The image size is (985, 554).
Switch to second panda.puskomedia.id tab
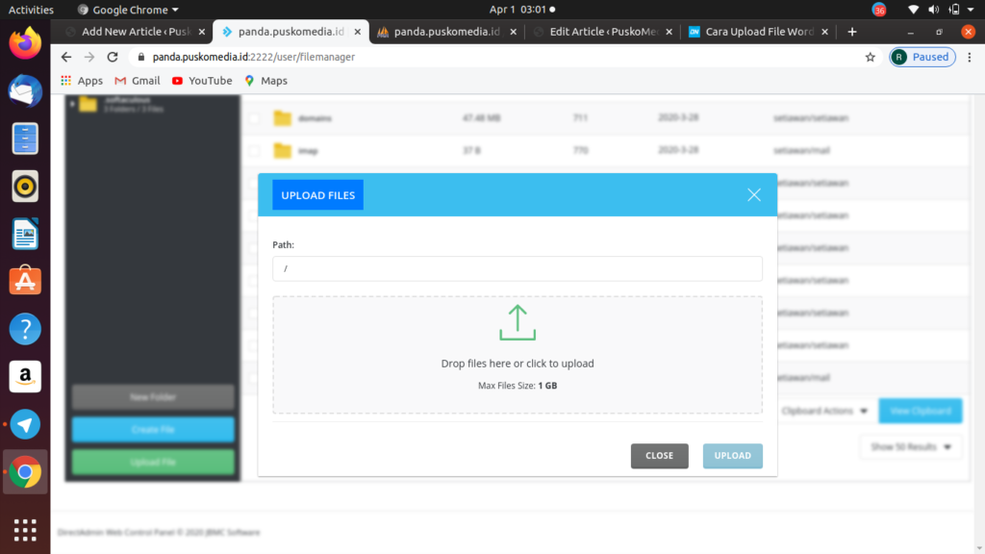[x=446, y=32]
